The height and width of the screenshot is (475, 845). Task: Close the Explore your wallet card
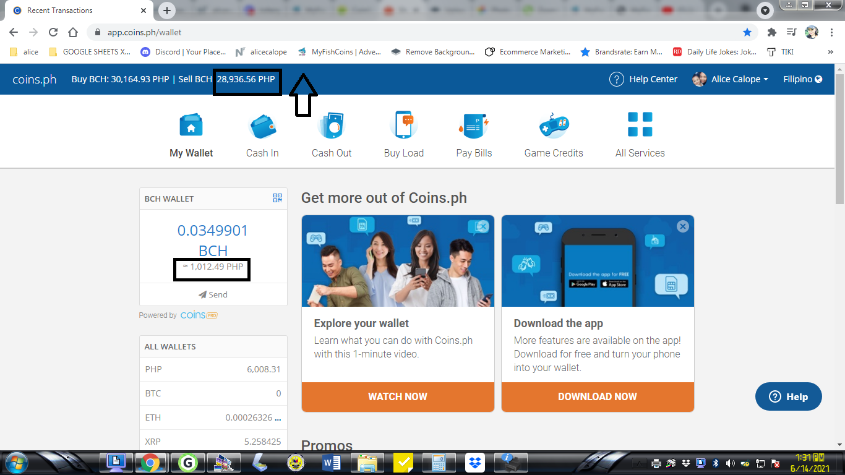[x=483, y=226]
